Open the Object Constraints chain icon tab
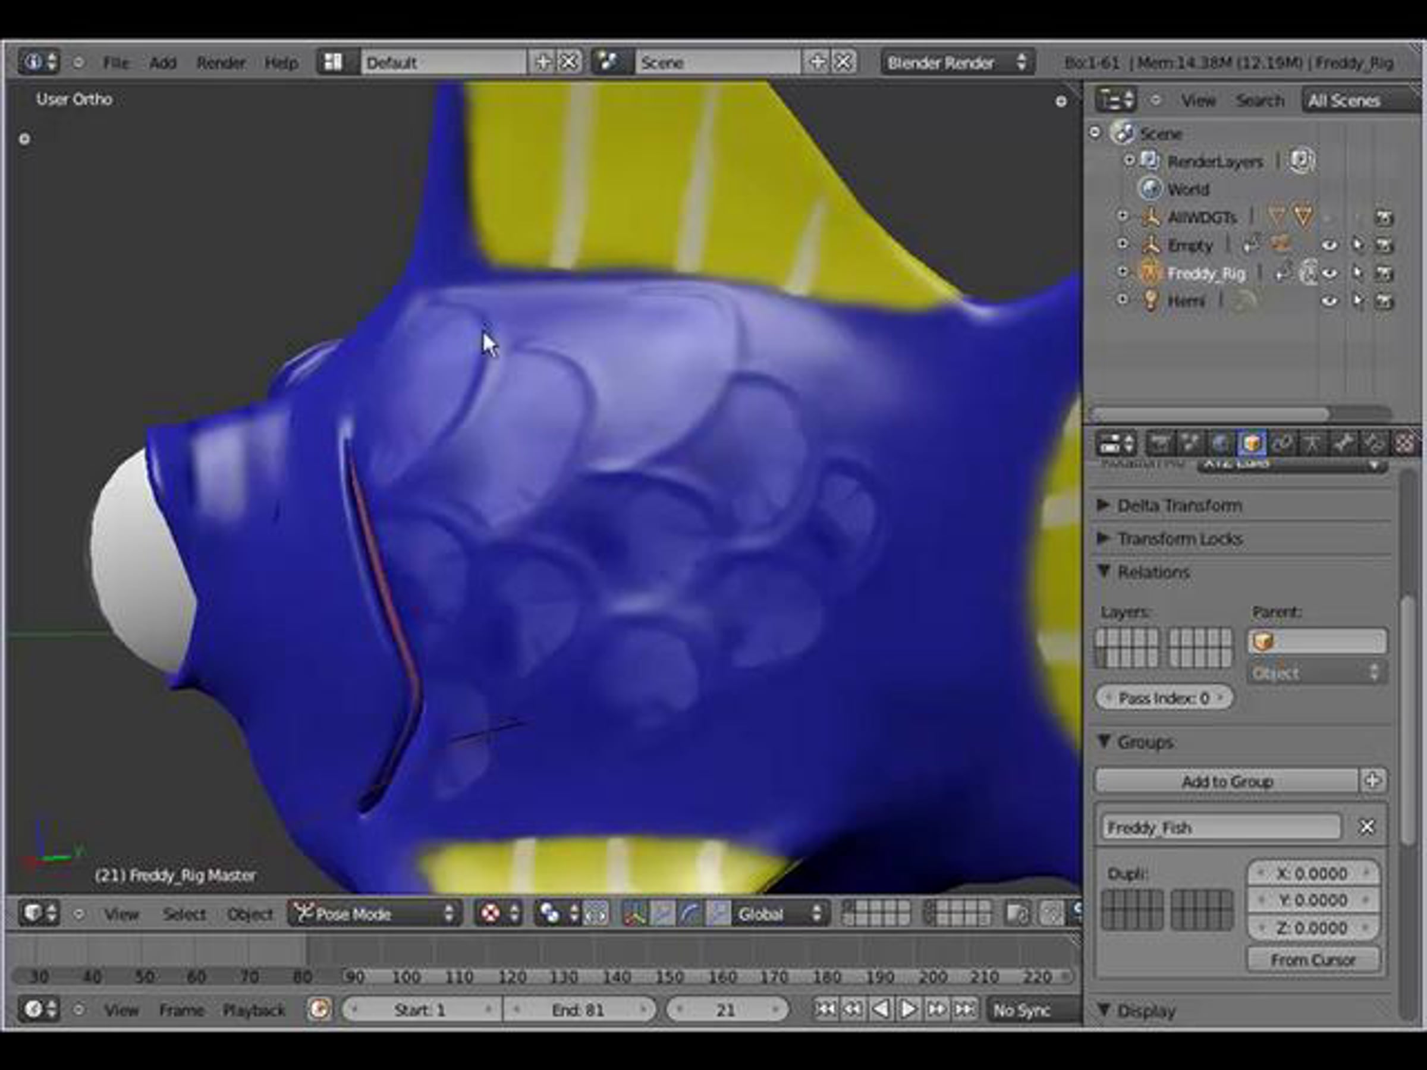 pyautogui.click(x=1283, y=443)
